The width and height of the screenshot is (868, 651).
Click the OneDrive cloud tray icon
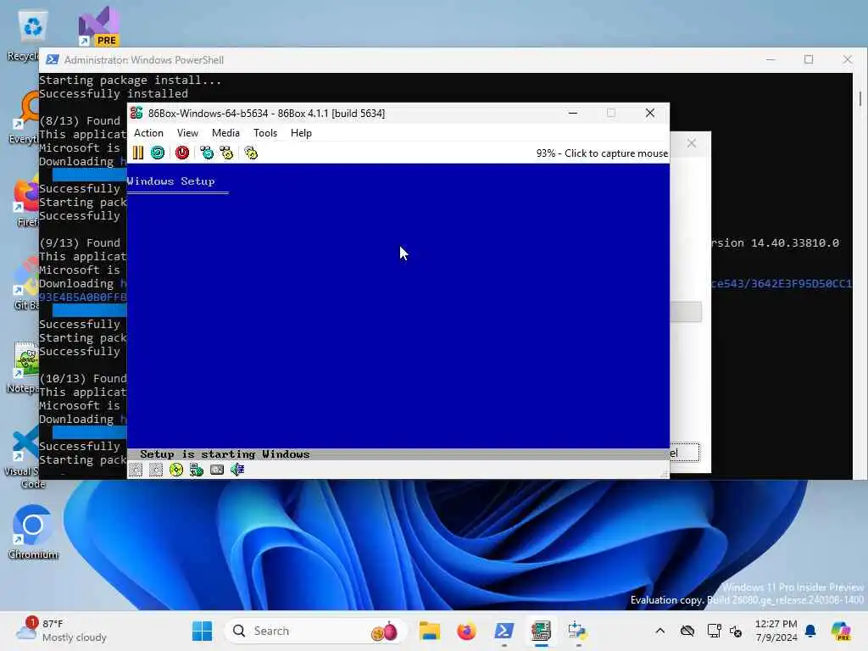687,631
